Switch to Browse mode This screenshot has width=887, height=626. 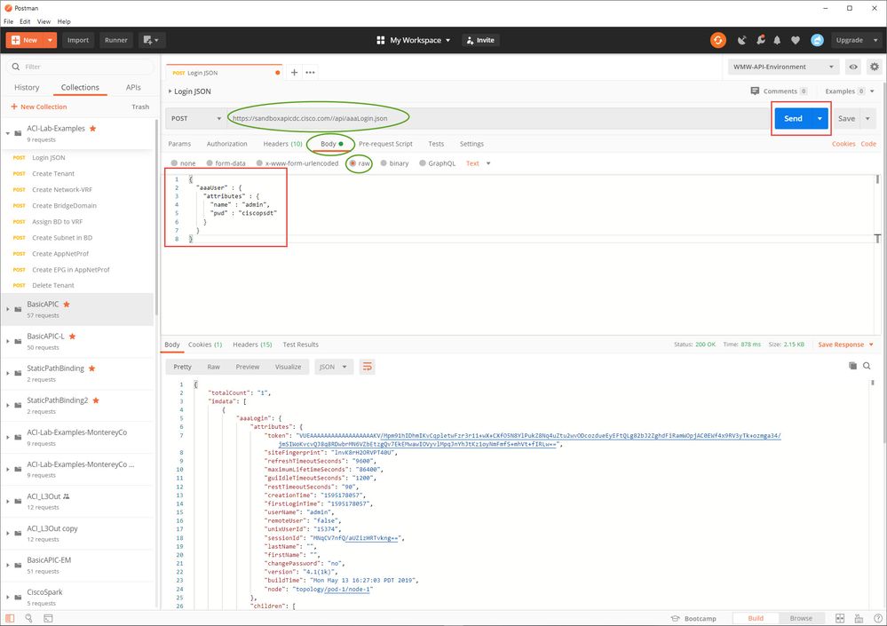[801, 619]
